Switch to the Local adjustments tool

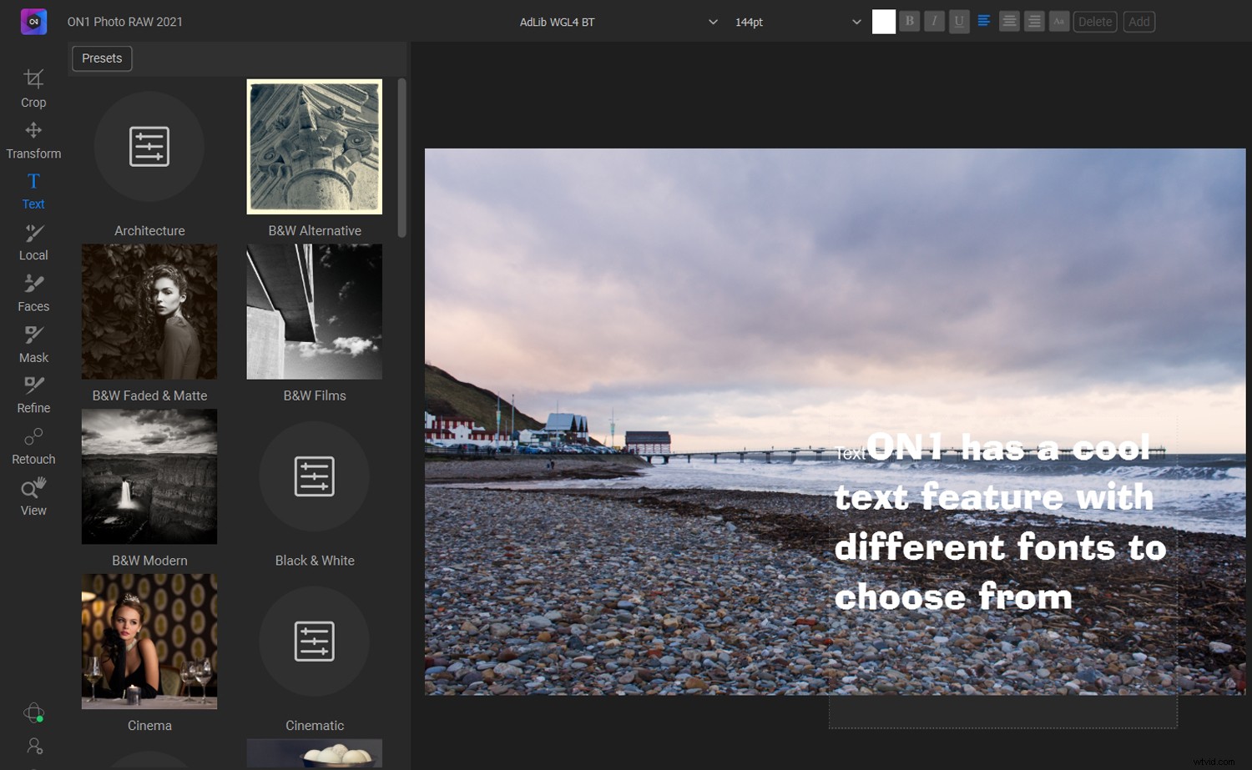tap(33, 242)
